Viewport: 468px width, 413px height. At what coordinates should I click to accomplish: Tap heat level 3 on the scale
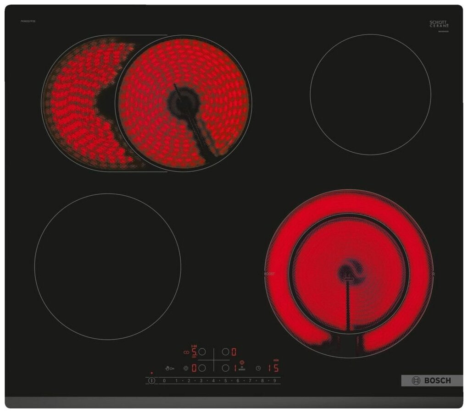pos(201,380)
